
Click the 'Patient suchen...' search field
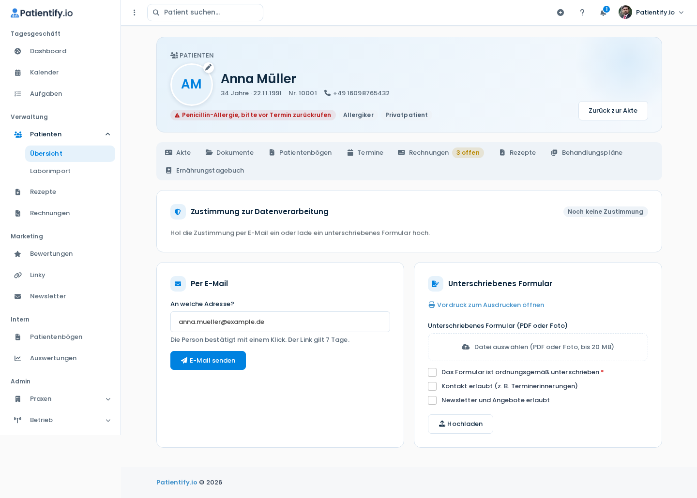click(x=205, y=13)
